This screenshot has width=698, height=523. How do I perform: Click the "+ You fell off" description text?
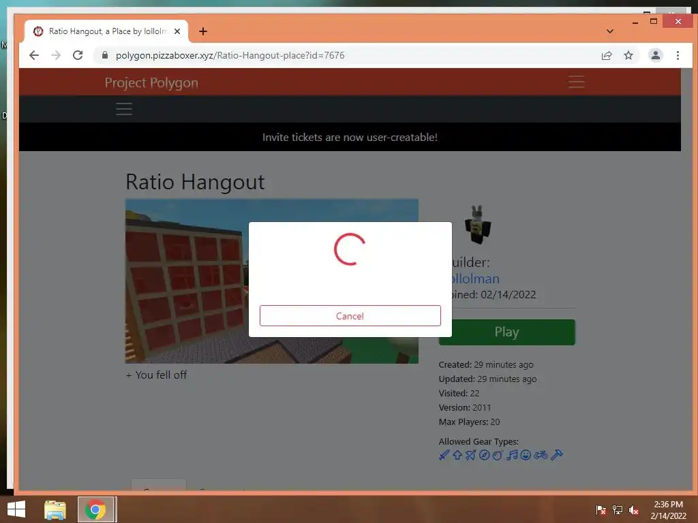tap(156, 375)
